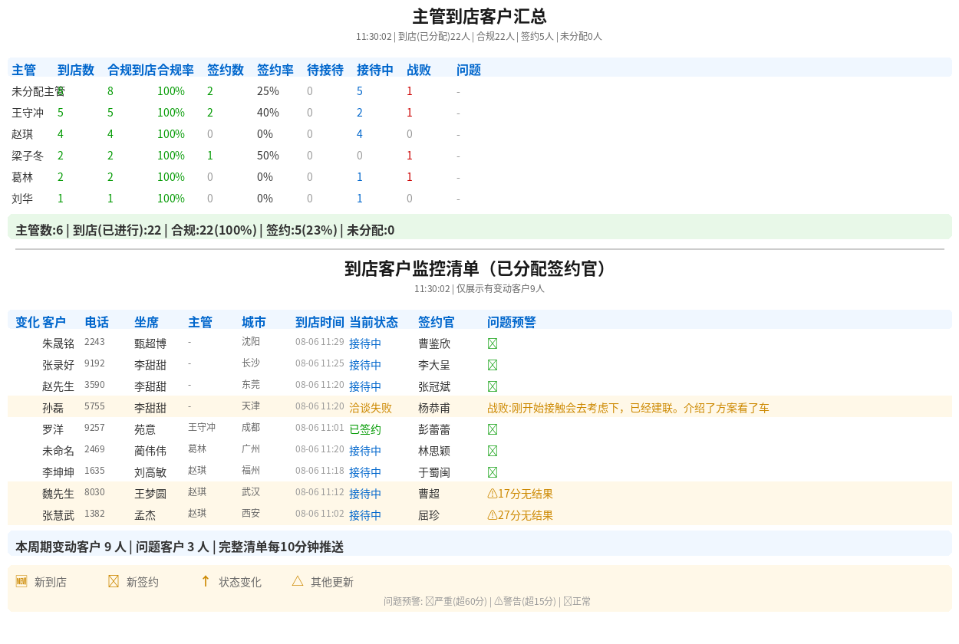Select supervisor name 刘华
959x644 pixels.
[x=22, y=199]
